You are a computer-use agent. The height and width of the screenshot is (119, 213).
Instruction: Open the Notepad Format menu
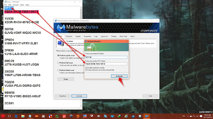[x=16, y=5]
